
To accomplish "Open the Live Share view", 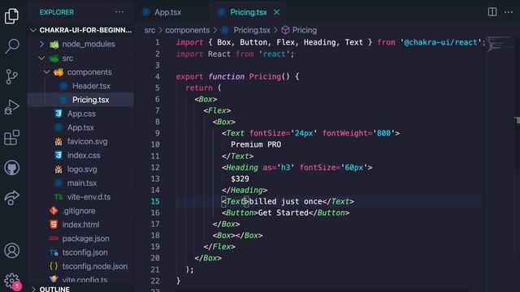I will (11, 198).
